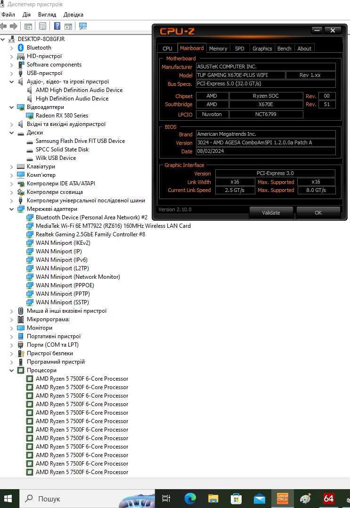Open the Вигляд menu
The width and height of the screenshot is (350, 508).
click(x=47, y=15)
